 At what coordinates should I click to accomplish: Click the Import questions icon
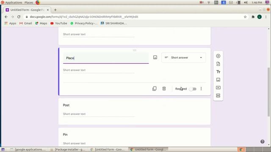coord(218,64)
